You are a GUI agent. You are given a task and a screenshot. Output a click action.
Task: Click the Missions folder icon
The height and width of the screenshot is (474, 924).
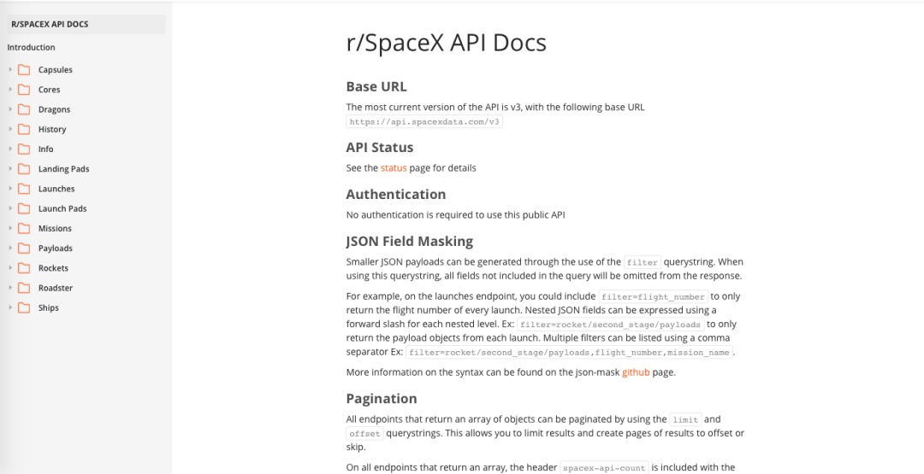coord(24,228)
